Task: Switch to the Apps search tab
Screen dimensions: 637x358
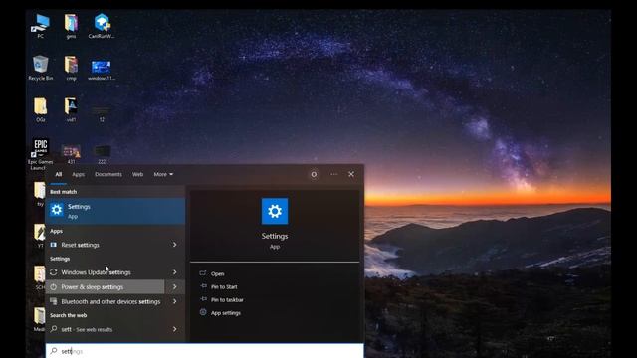Action: (79, 175)
